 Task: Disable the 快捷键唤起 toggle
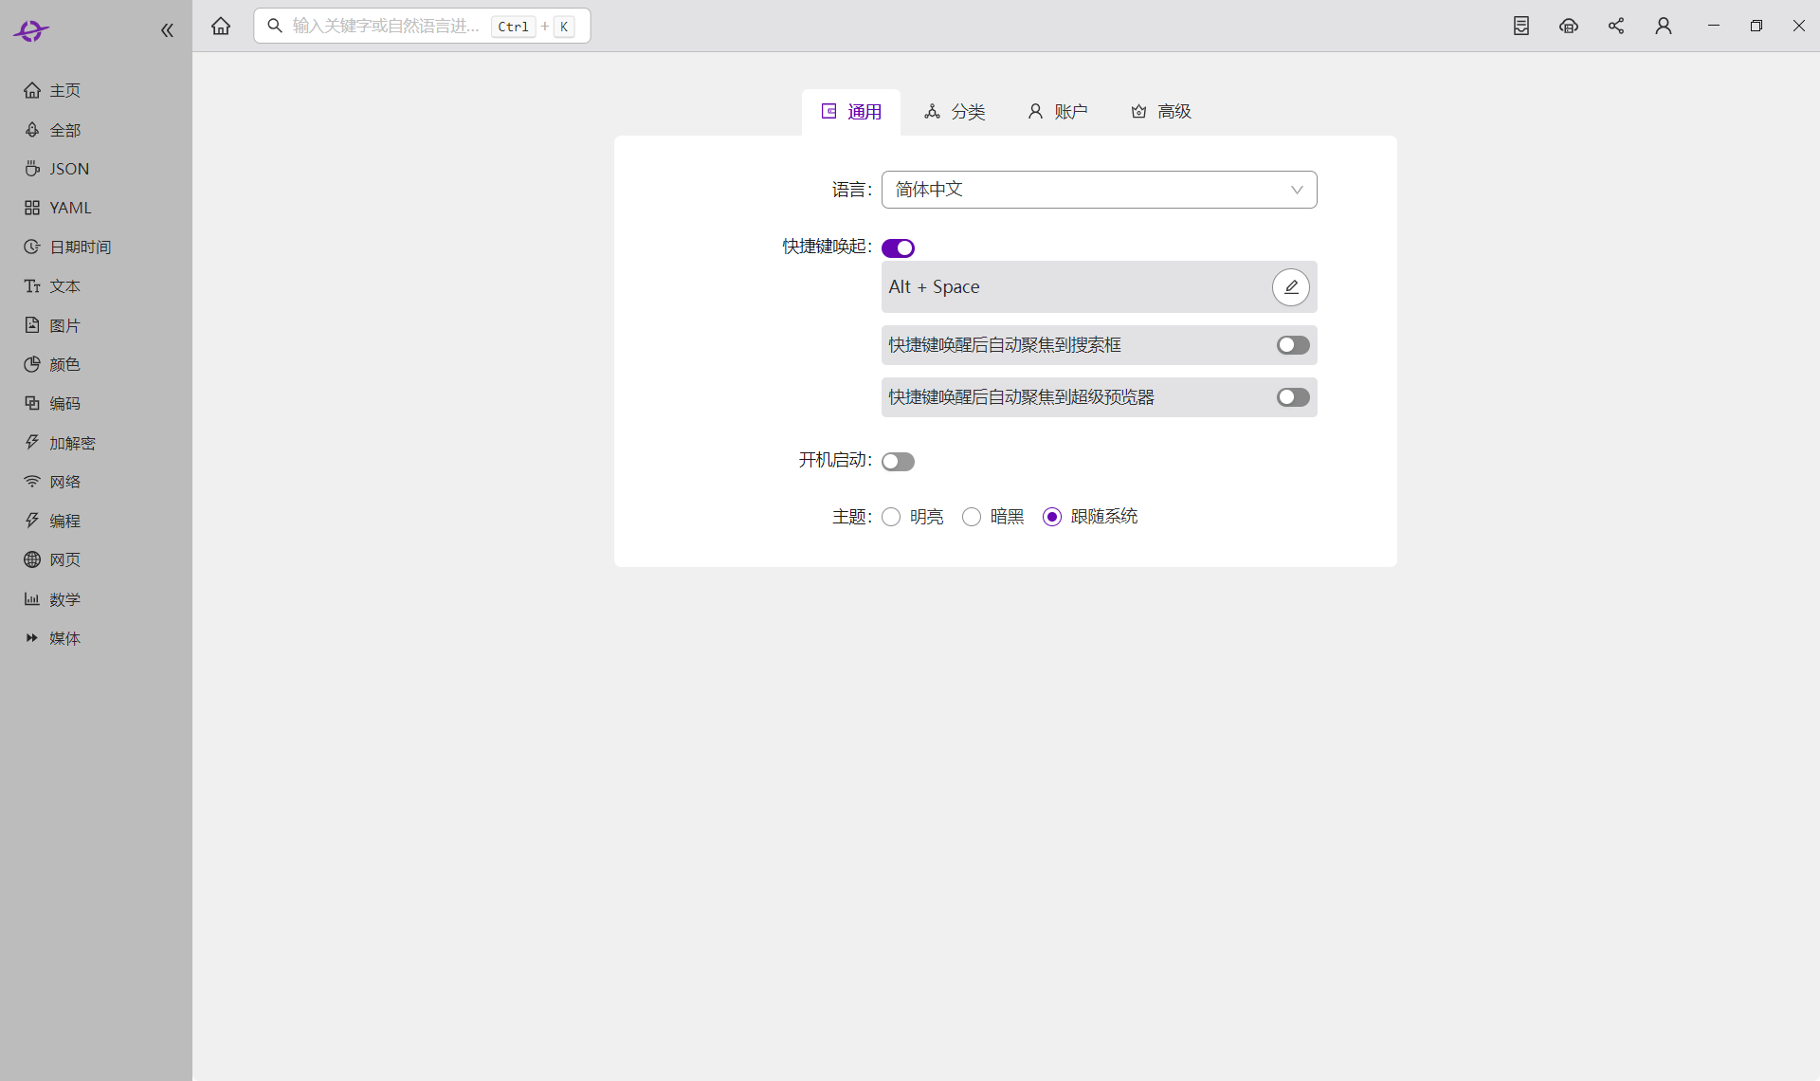(898, 247)
